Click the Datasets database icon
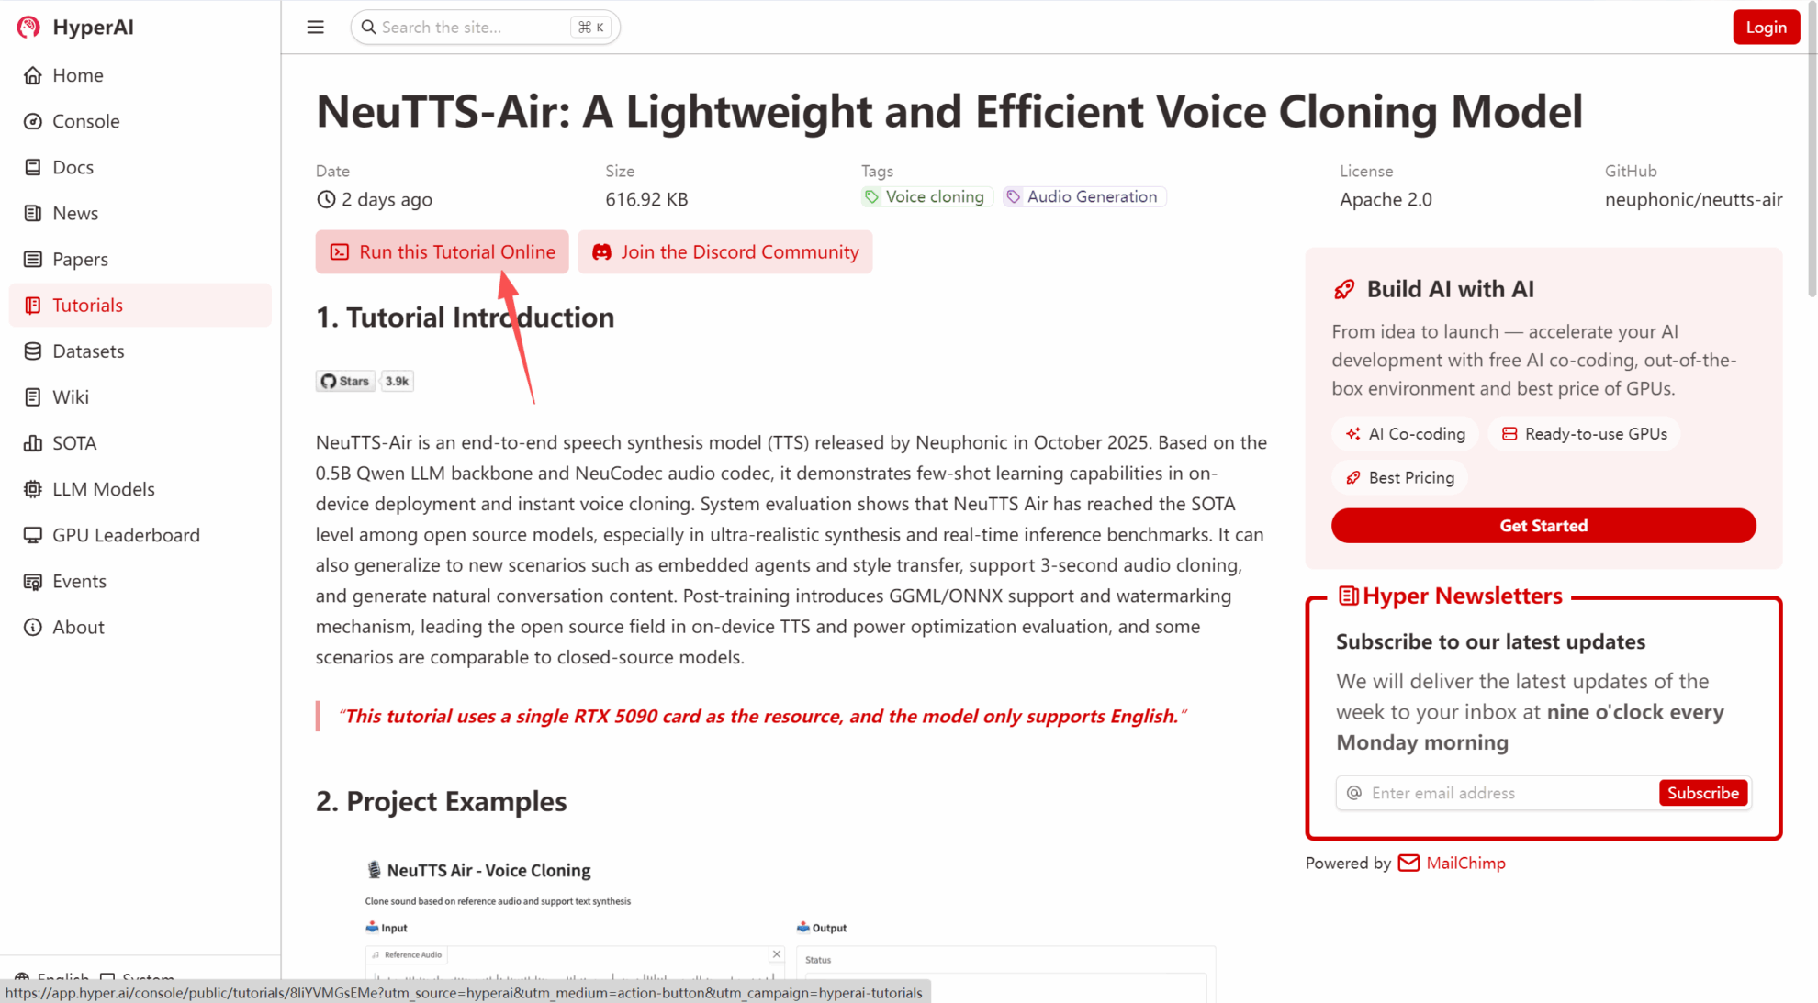 click(x=33, y=351)
